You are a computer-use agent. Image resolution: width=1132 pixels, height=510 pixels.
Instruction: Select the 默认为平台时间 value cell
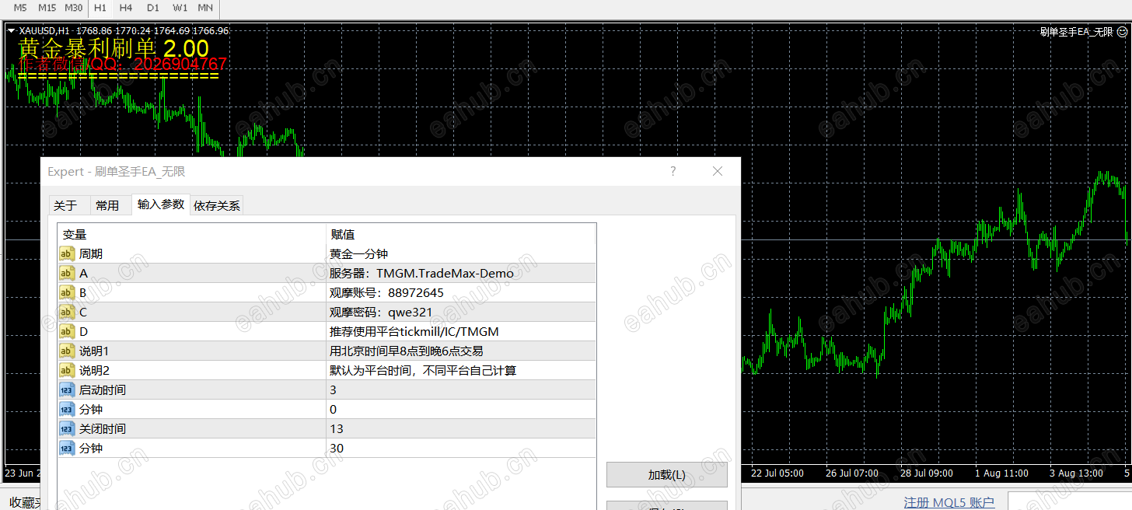pos(461,370)
